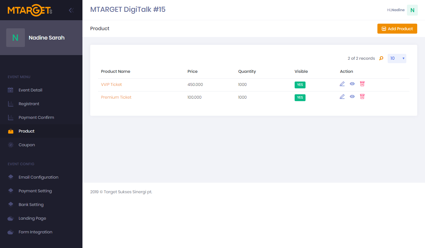The image size is (425, 248).
Task: Open the VVIP Ticket product link
Action: point(111,84)
